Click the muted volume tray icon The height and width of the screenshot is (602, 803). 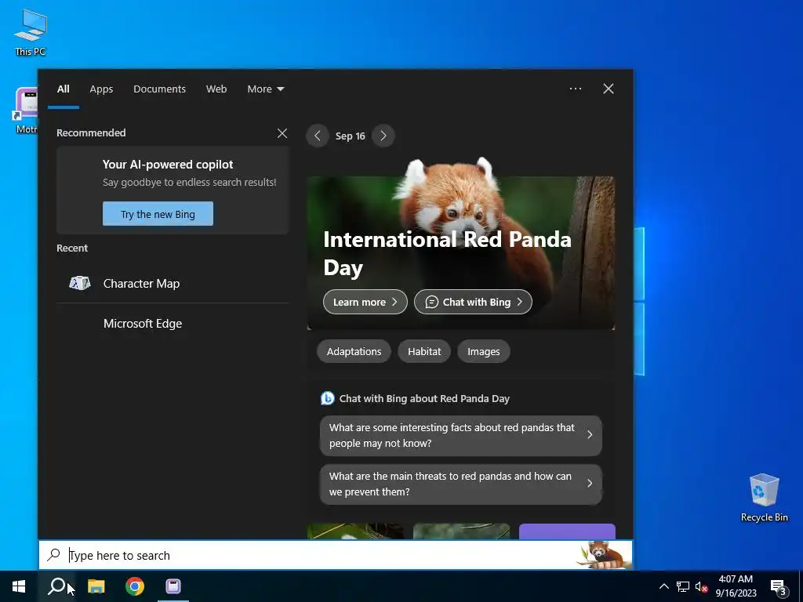coord(701,586)
